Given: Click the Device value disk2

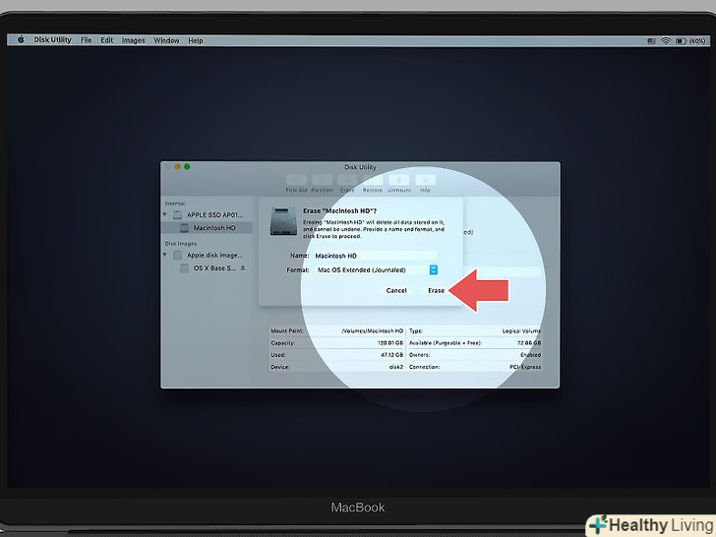Looking at the screenshot, I should [396, 367].
